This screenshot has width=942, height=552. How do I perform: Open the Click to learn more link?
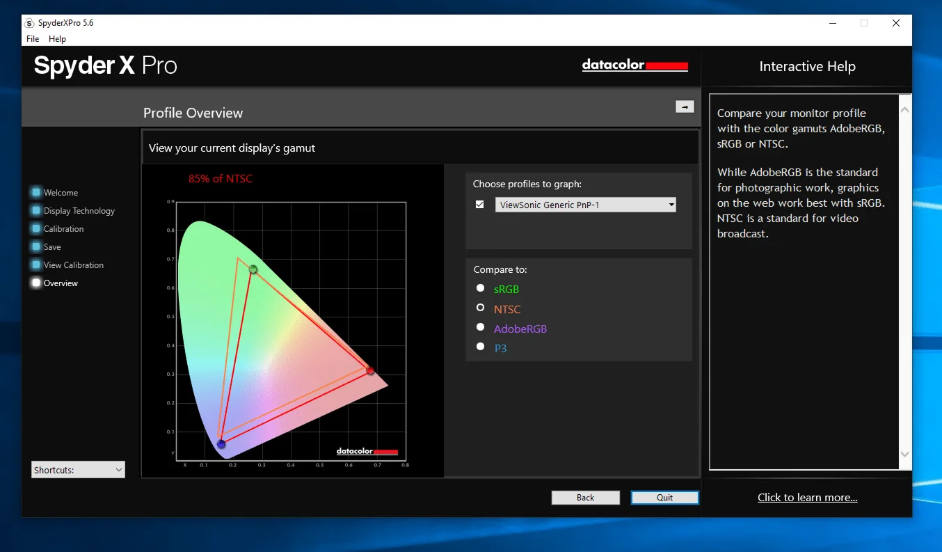(x=807, y=498)
